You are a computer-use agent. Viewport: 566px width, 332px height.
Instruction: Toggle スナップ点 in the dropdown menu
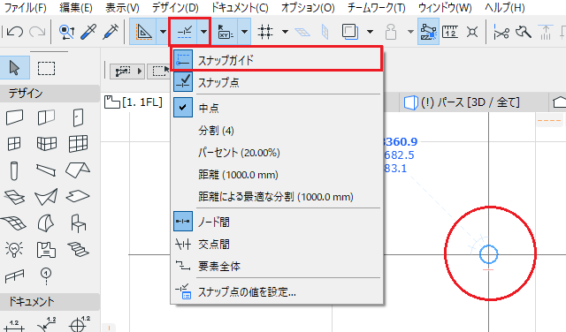[x=277, y=82]
